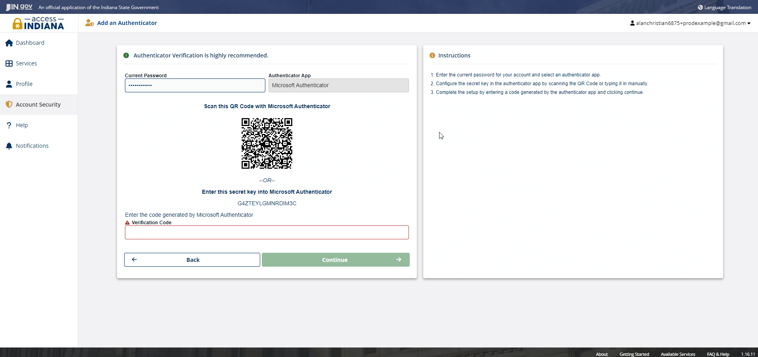The height and width of the screenshot is (357, 758).
Task: Click the Help question mark icon
Action: (9, 125)
